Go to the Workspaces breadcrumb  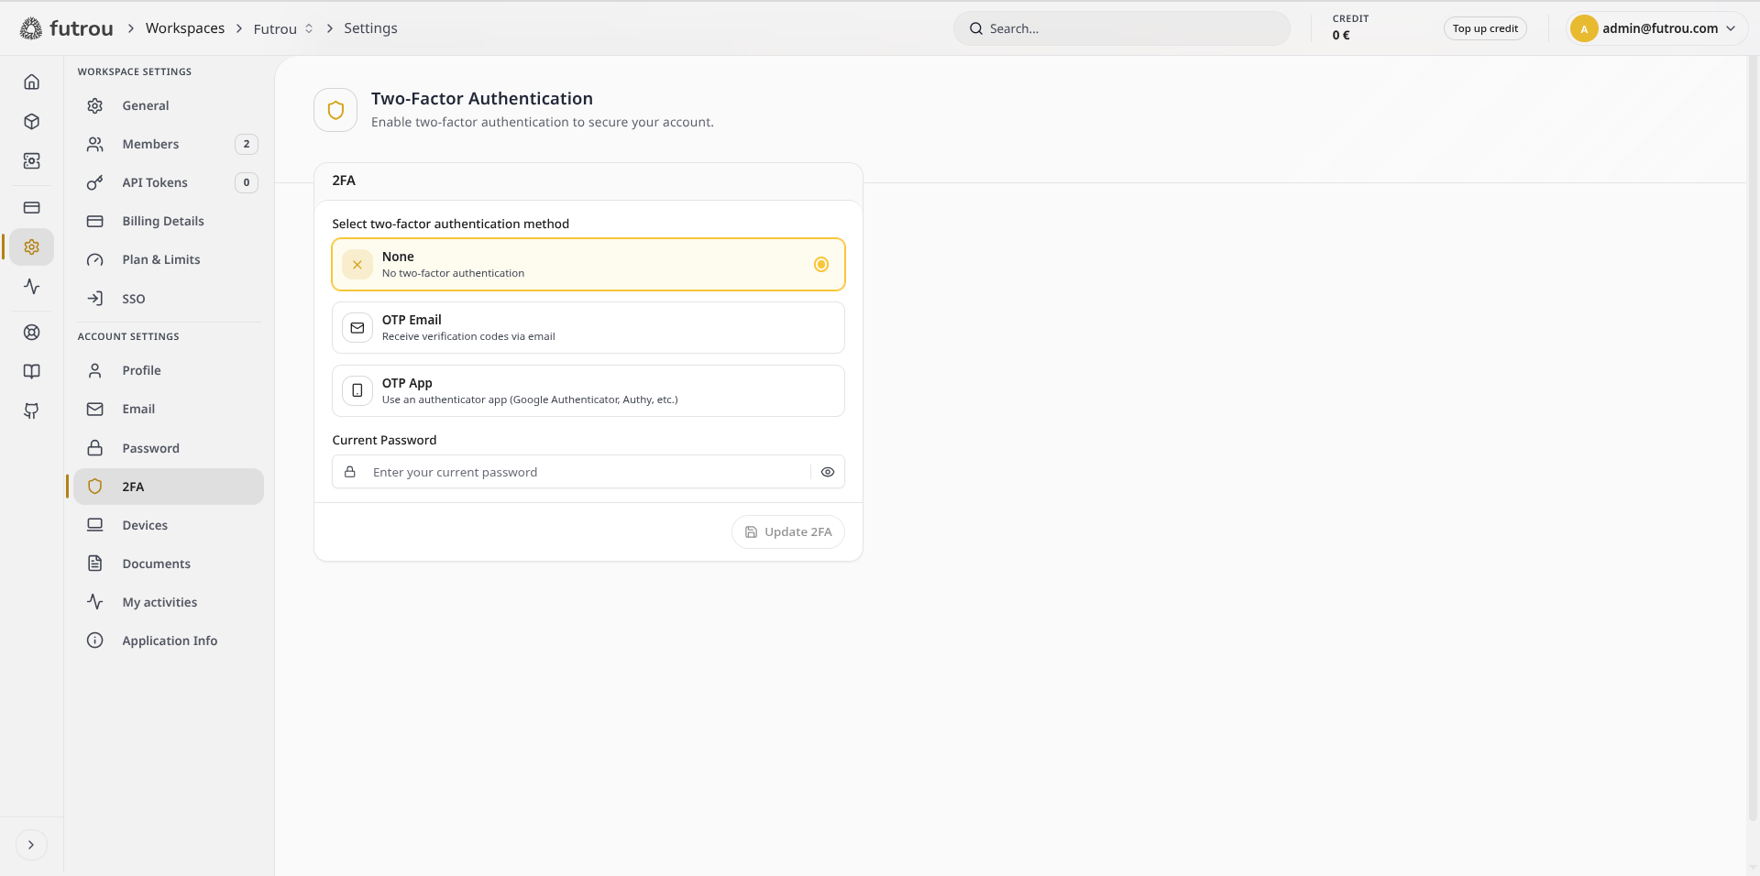(x=185, y=28)
